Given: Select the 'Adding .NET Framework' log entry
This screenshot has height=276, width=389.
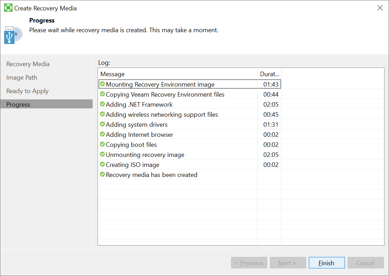Looking at the screenshot, I should pyautogui.click(x=139, y=105).
